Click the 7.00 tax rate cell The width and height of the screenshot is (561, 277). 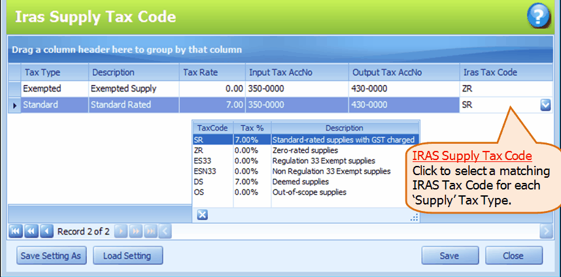click(212, 105)
